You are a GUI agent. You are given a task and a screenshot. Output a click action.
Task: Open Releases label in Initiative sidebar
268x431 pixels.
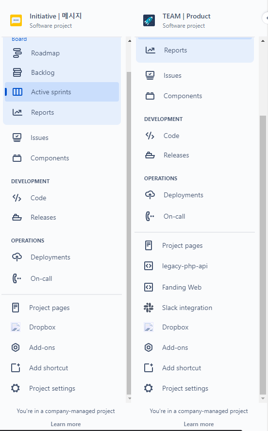pos(43,217)
